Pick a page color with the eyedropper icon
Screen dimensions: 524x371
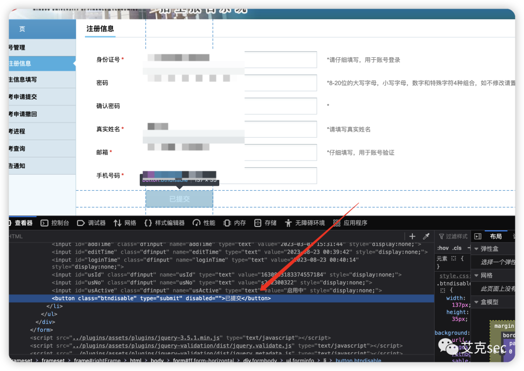(x=426, y=236)
